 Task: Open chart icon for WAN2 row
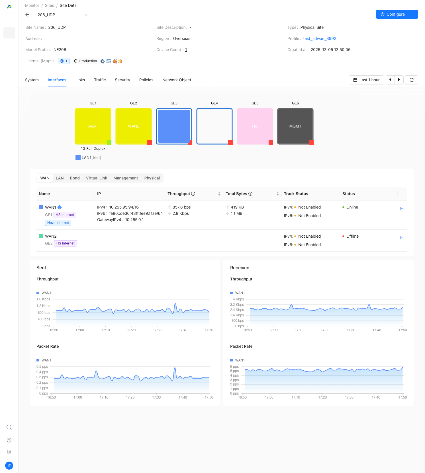(x=402, y=238)
